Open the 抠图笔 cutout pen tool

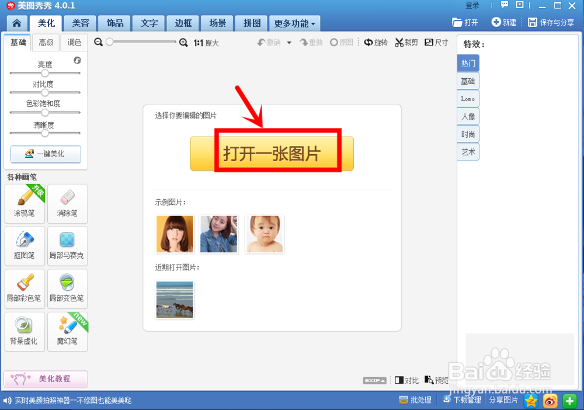(x=25, y=246)
